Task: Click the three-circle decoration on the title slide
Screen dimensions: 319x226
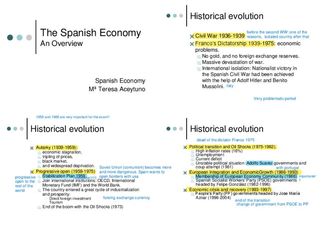Action: [19, 38]
